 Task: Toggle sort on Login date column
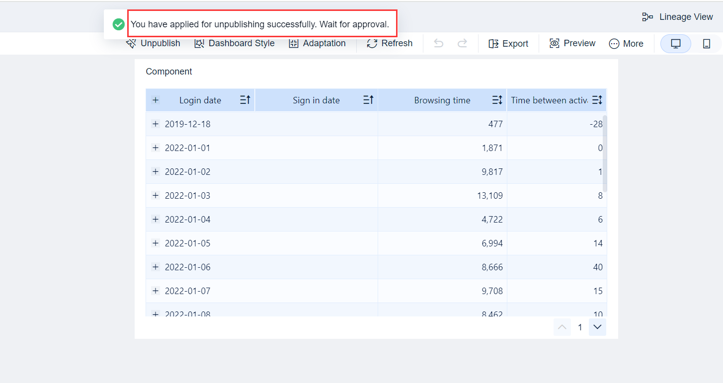(245, 100)
